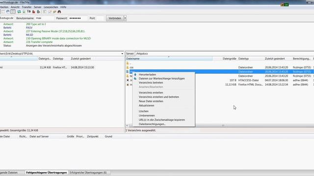Image resolution: width=314 pixels, height=176 pixels.
Task: Toggle synchronized browsing toolbar icon
Action: coord(54,12)
